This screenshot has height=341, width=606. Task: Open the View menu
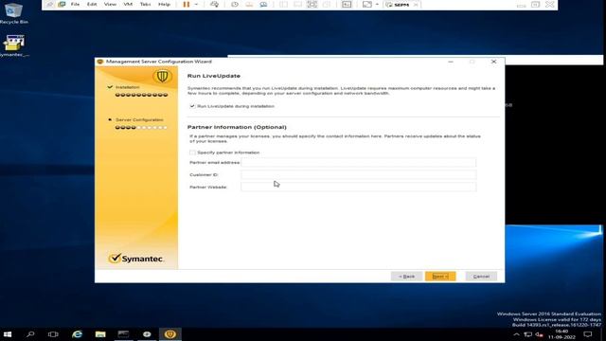coord(110,4)
